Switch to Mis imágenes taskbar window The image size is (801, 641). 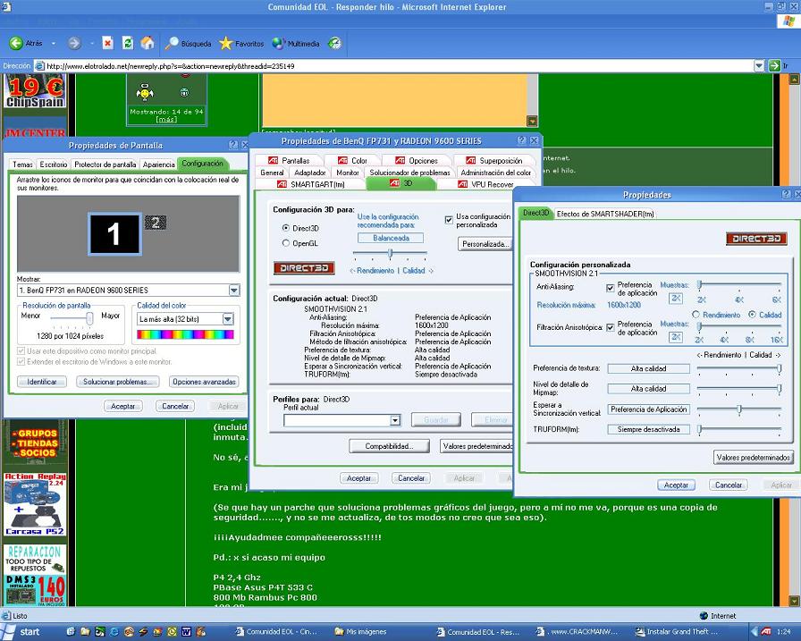click(360, 632)
